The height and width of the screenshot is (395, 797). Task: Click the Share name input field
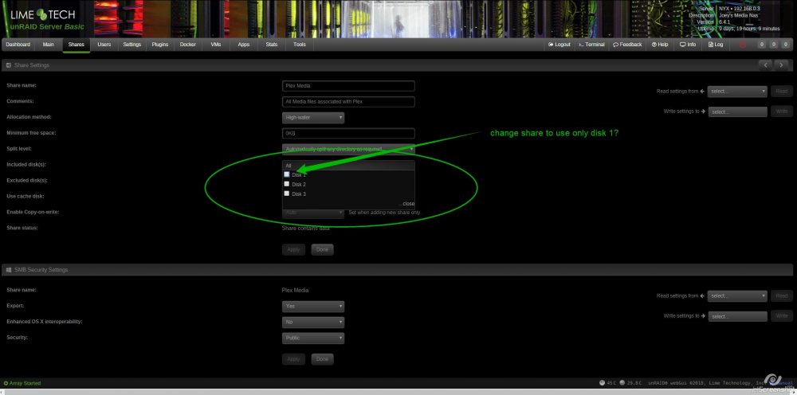click(348, 86)
